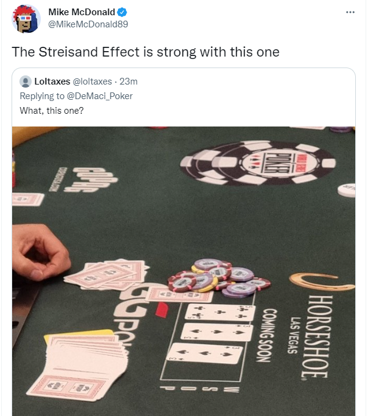Visit the @MikeMcDonald89 handle

(x=88, y=24)
